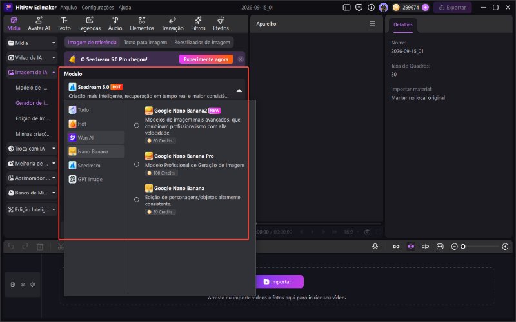The height and width of the screenshot is (322, 516).
Task: Open the downloads icon in title bar
Action: pyautogui.click(x=372, y=8)
